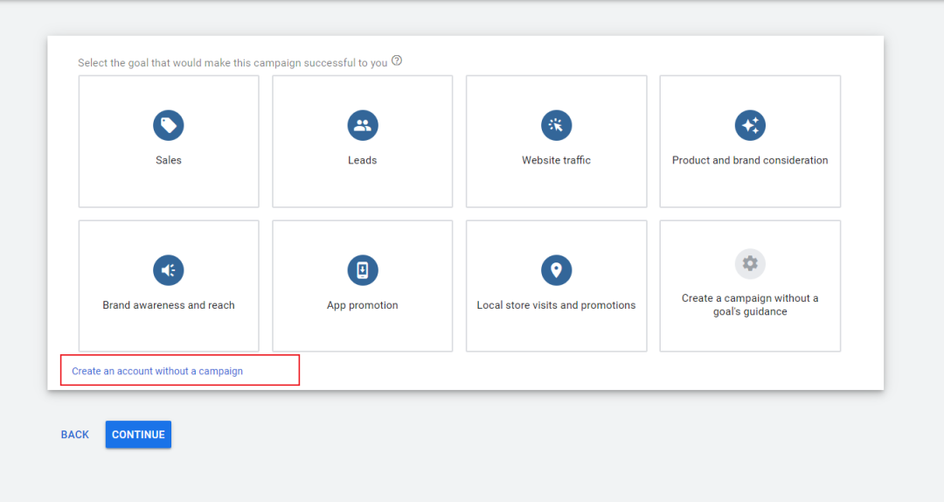Click the megaphone Brand awareness icon
944x502 pixels.
(169, 270)
